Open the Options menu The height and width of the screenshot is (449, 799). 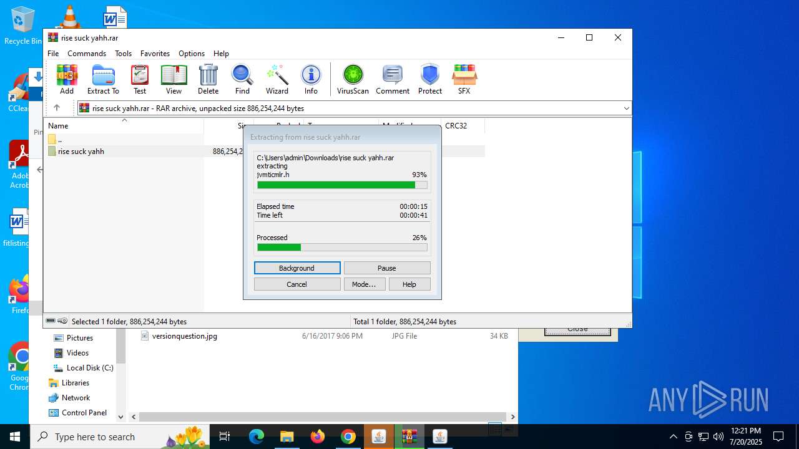coord(192,54)
